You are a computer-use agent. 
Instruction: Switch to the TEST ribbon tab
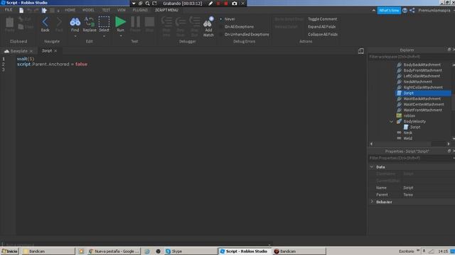(x=106, y=10)
